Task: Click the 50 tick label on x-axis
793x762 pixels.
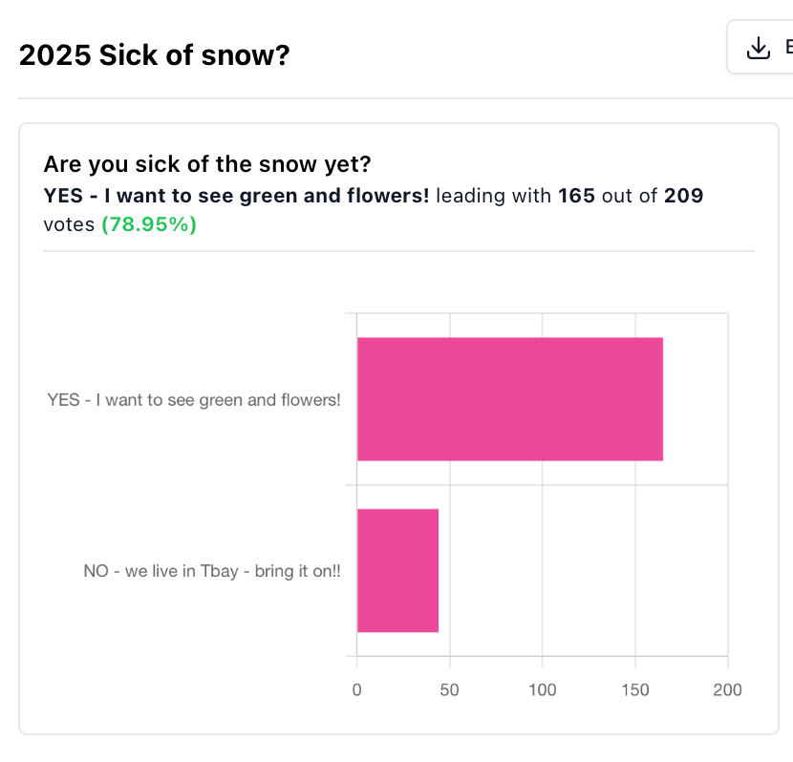Action: pos(449,689)
